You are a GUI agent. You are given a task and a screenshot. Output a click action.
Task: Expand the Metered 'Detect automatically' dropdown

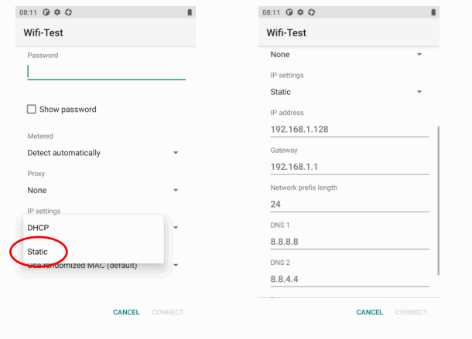point(103,153)
